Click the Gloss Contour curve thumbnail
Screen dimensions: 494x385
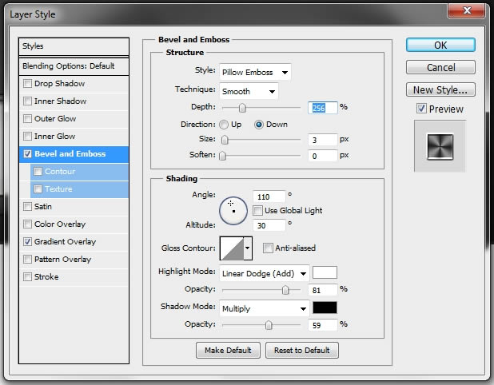pos(232,248)
